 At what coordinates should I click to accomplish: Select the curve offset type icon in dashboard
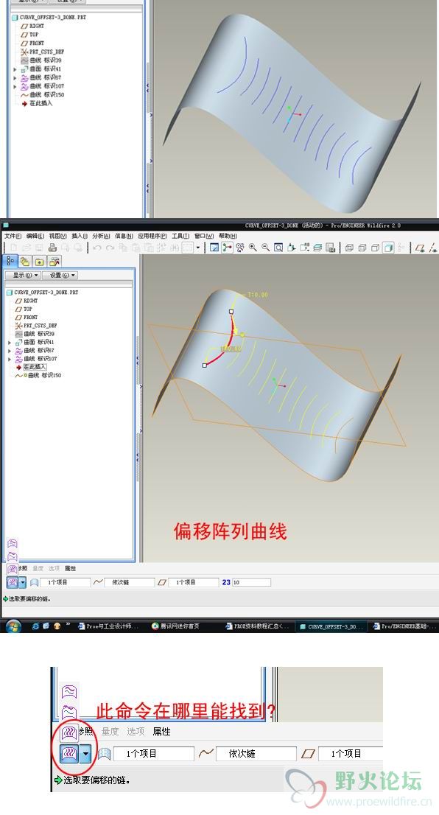click(13, 582)
